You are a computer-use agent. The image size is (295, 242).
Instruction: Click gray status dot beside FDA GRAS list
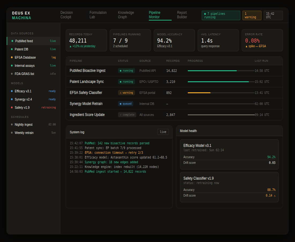click(x=12, y=74)
